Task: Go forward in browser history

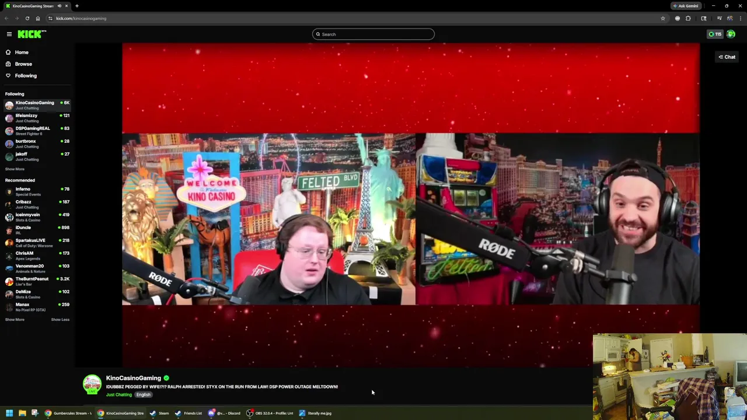Action: click(17, 19)
